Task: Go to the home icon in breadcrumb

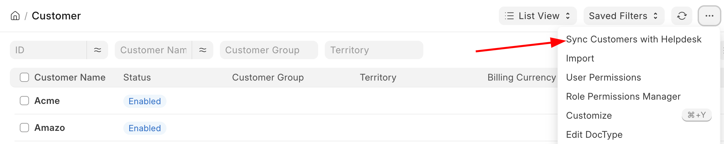Action: click(x=15, y=16)
